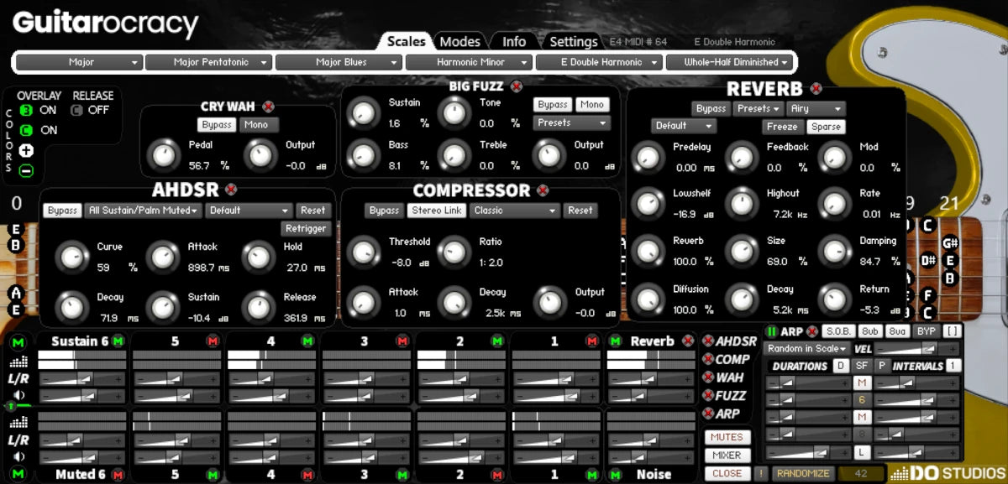Click the exclamation mark button beside Randomize
Viewport: 1008px width, 484px height.
pos(759,473)
